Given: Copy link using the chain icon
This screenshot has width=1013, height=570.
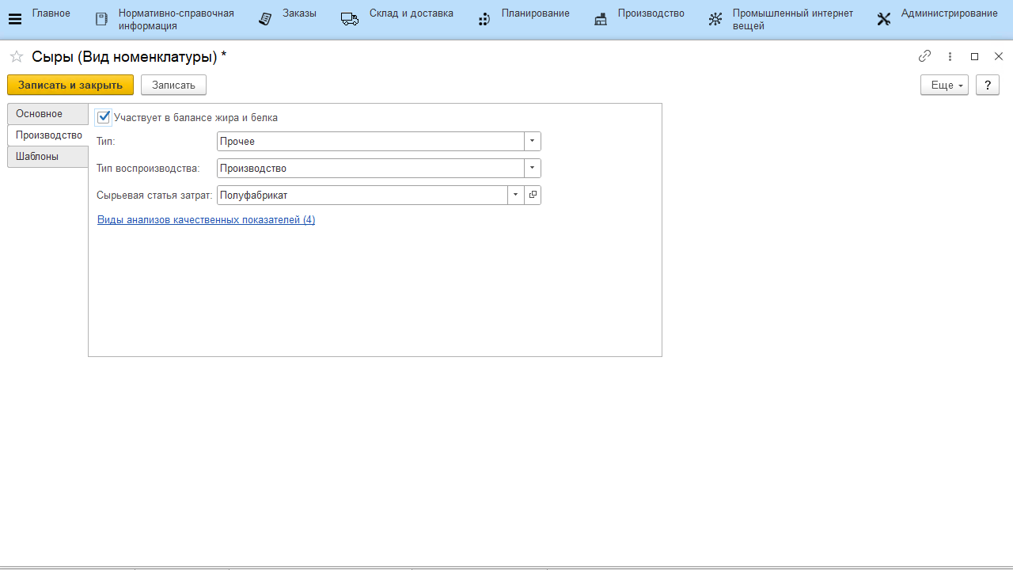Looking at the screenshot, I should 924,56.
